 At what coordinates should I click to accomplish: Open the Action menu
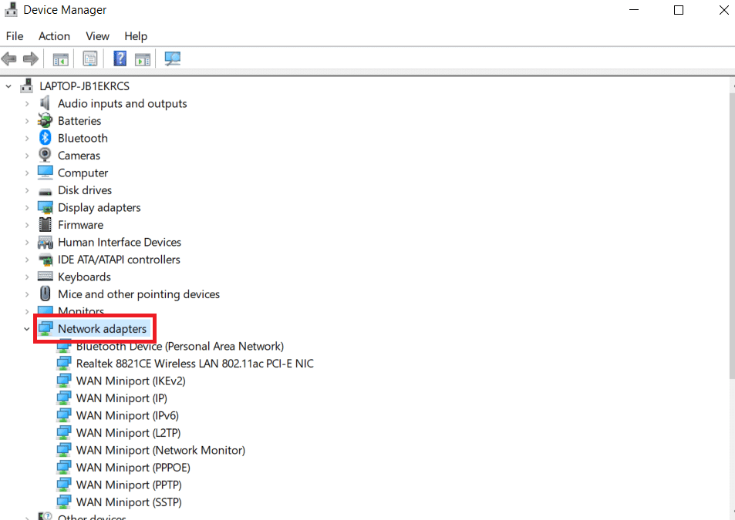point(55,36)
